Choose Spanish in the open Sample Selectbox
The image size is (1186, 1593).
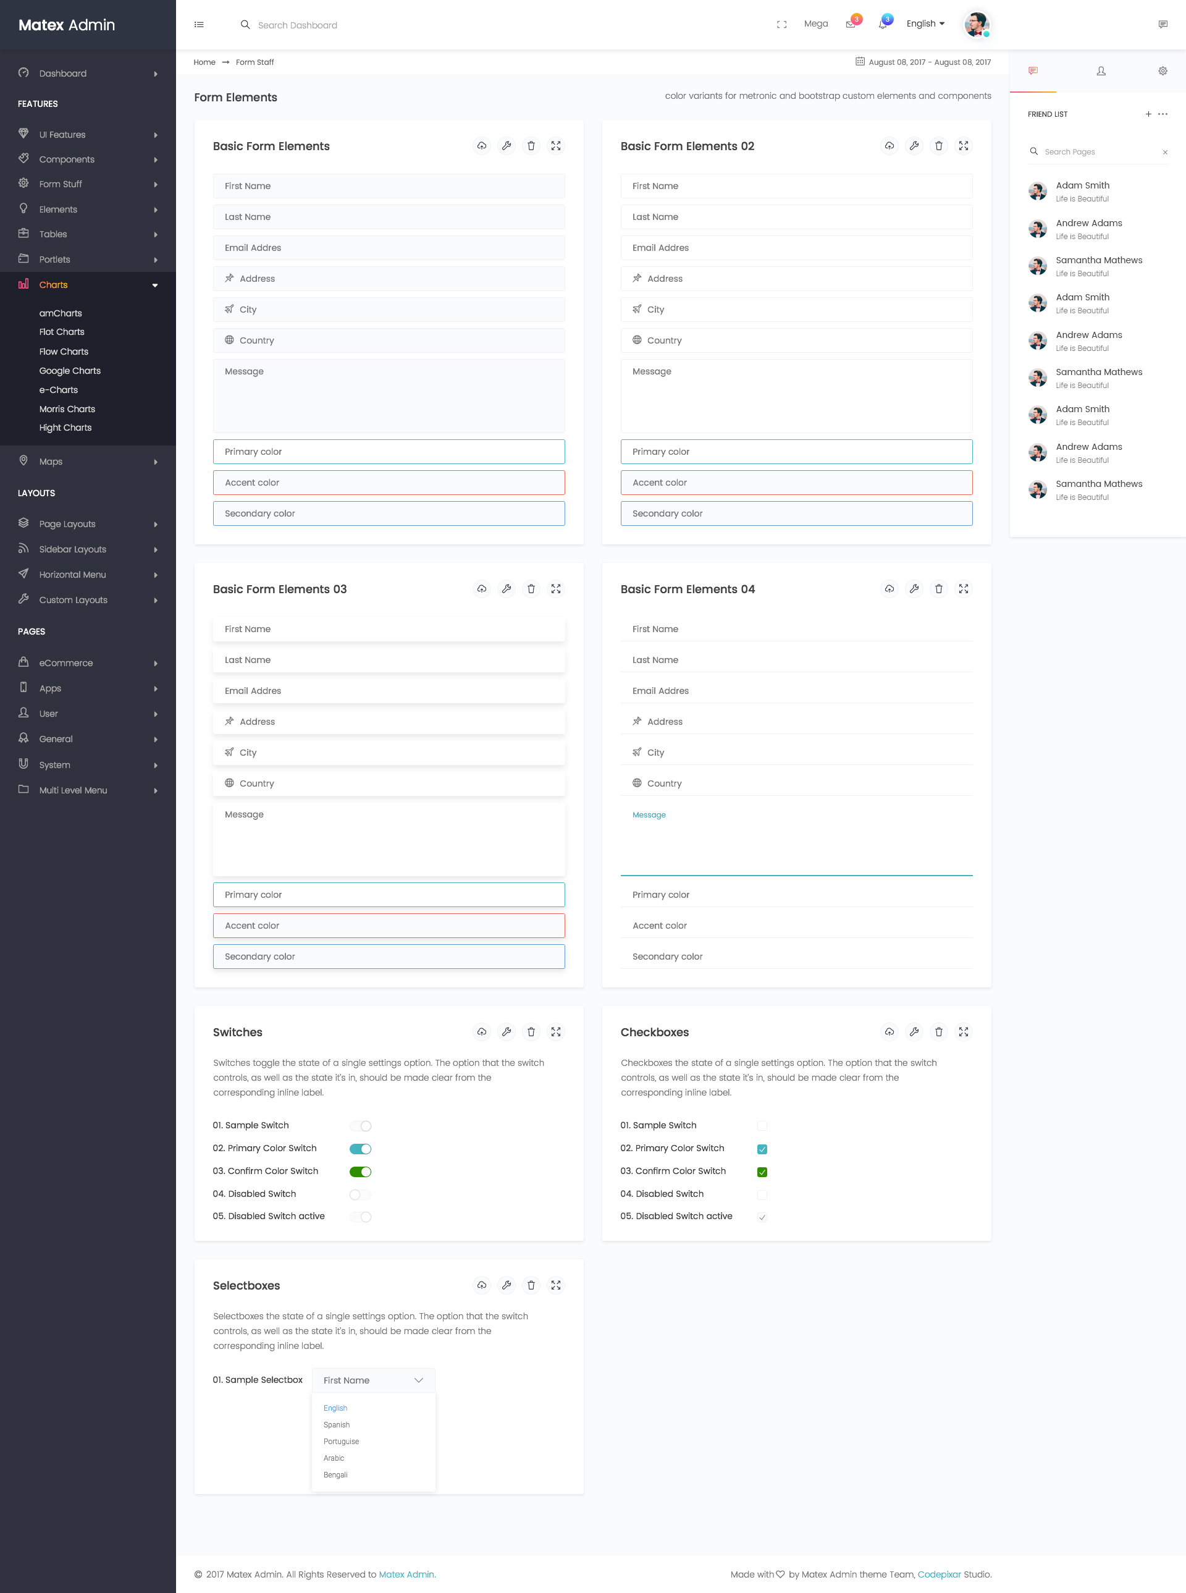pyautogui.click(x=336, y=1424)
